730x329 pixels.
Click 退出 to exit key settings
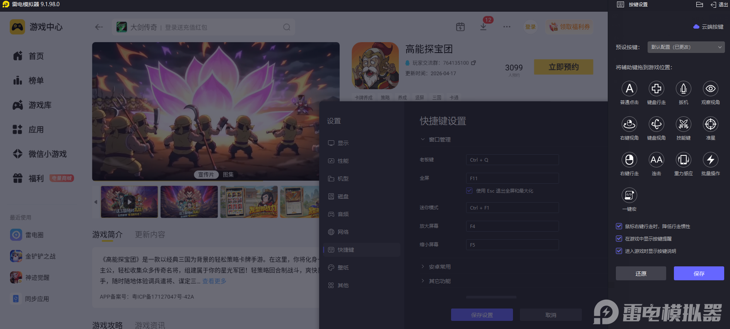tap(719, 5)
